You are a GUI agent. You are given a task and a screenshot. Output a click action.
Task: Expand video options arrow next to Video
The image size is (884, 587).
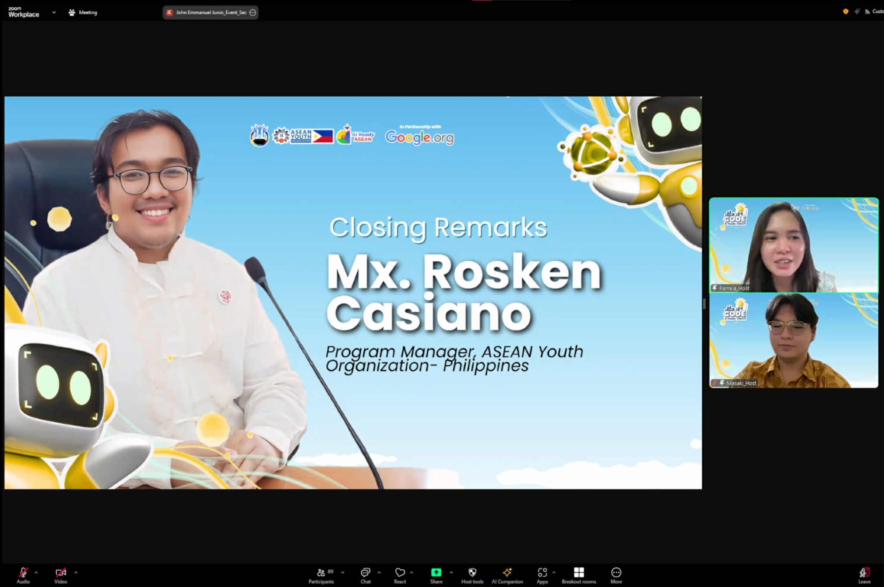click(76, 572)
